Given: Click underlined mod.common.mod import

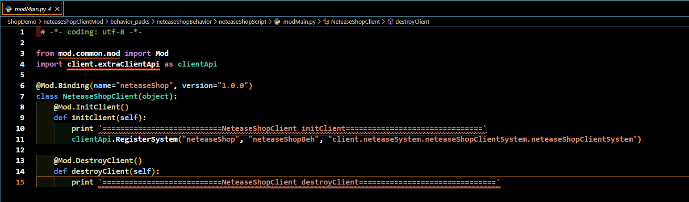Looking at the screenshot, I should 89,53.
